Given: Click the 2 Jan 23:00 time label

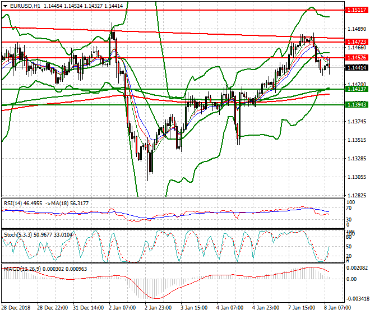Looking at the screenshot, I should click(158, 308).
